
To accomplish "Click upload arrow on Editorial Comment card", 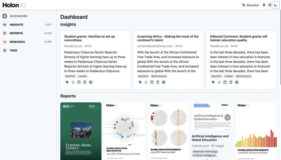I will pyautogui.click(x=237, y=82).
